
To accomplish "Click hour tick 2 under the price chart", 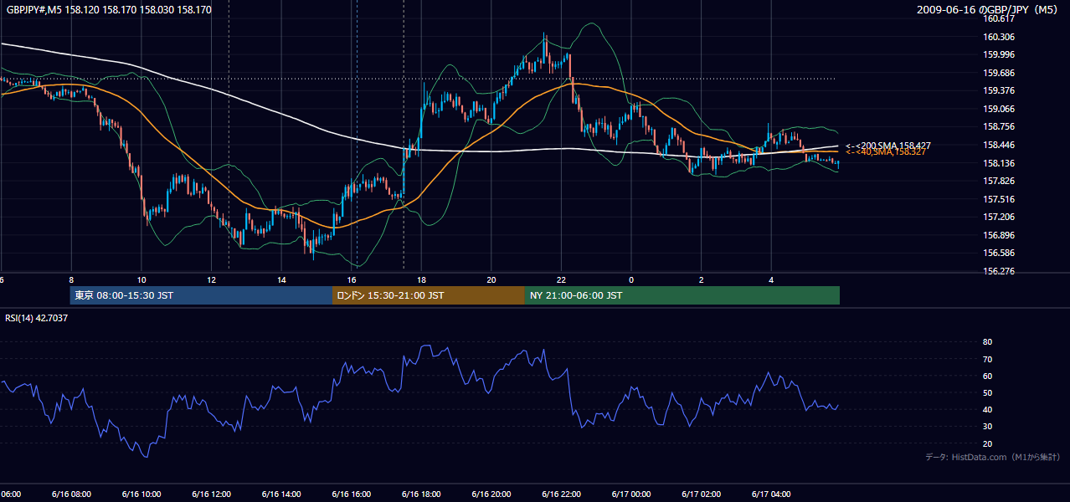I will [701, 279].
